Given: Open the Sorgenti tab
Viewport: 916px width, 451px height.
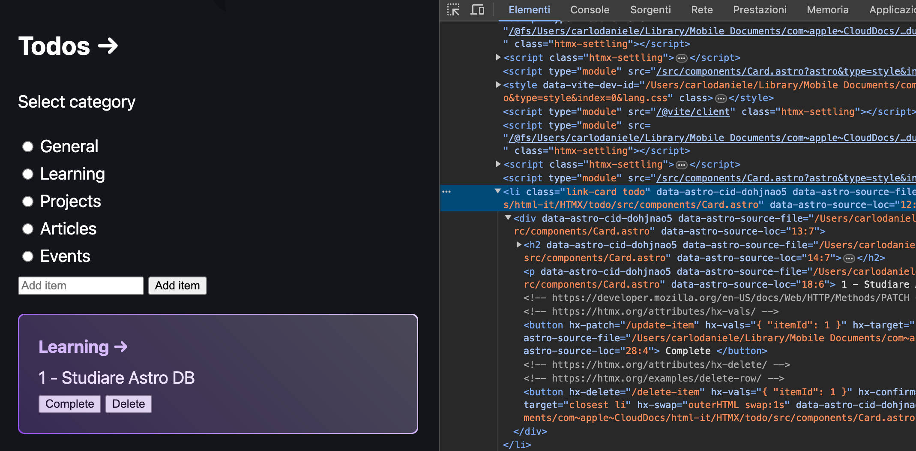Looking at the screenshot, I should [x=650, y=10].
